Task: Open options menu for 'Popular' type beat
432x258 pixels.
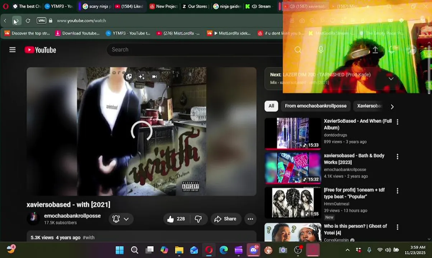Action: pos(397,191)
